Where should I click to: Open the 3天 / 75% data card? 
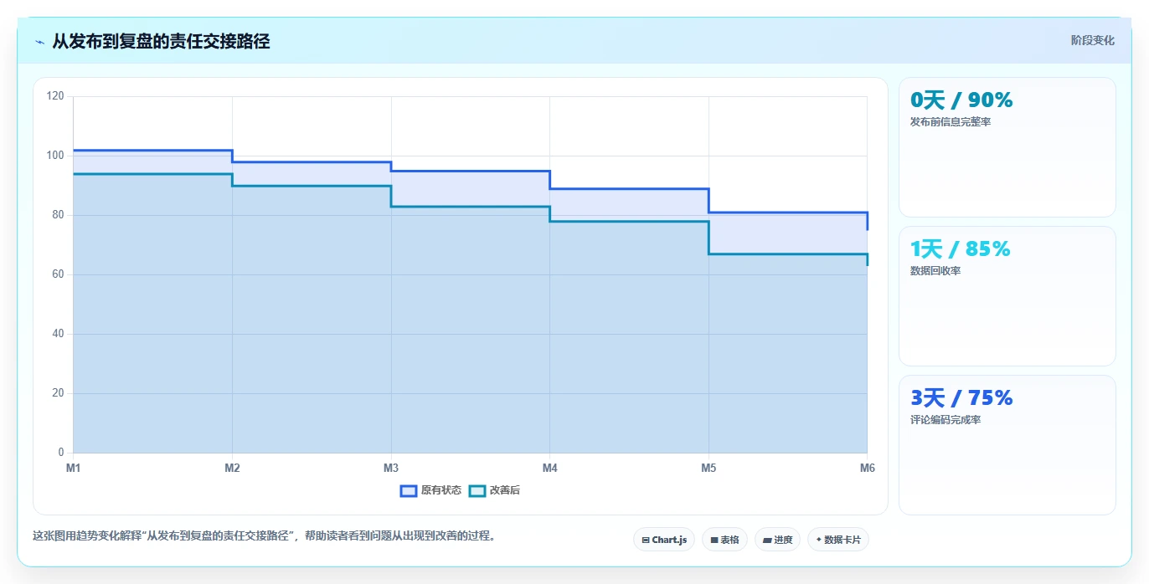pos(1007,445)
